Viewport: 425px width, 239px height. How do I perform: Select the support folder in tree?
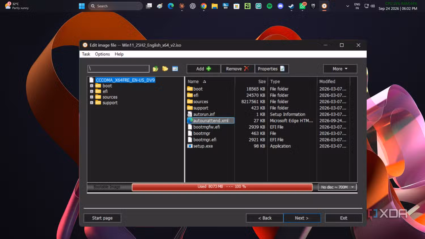click(x=110, y=103)
